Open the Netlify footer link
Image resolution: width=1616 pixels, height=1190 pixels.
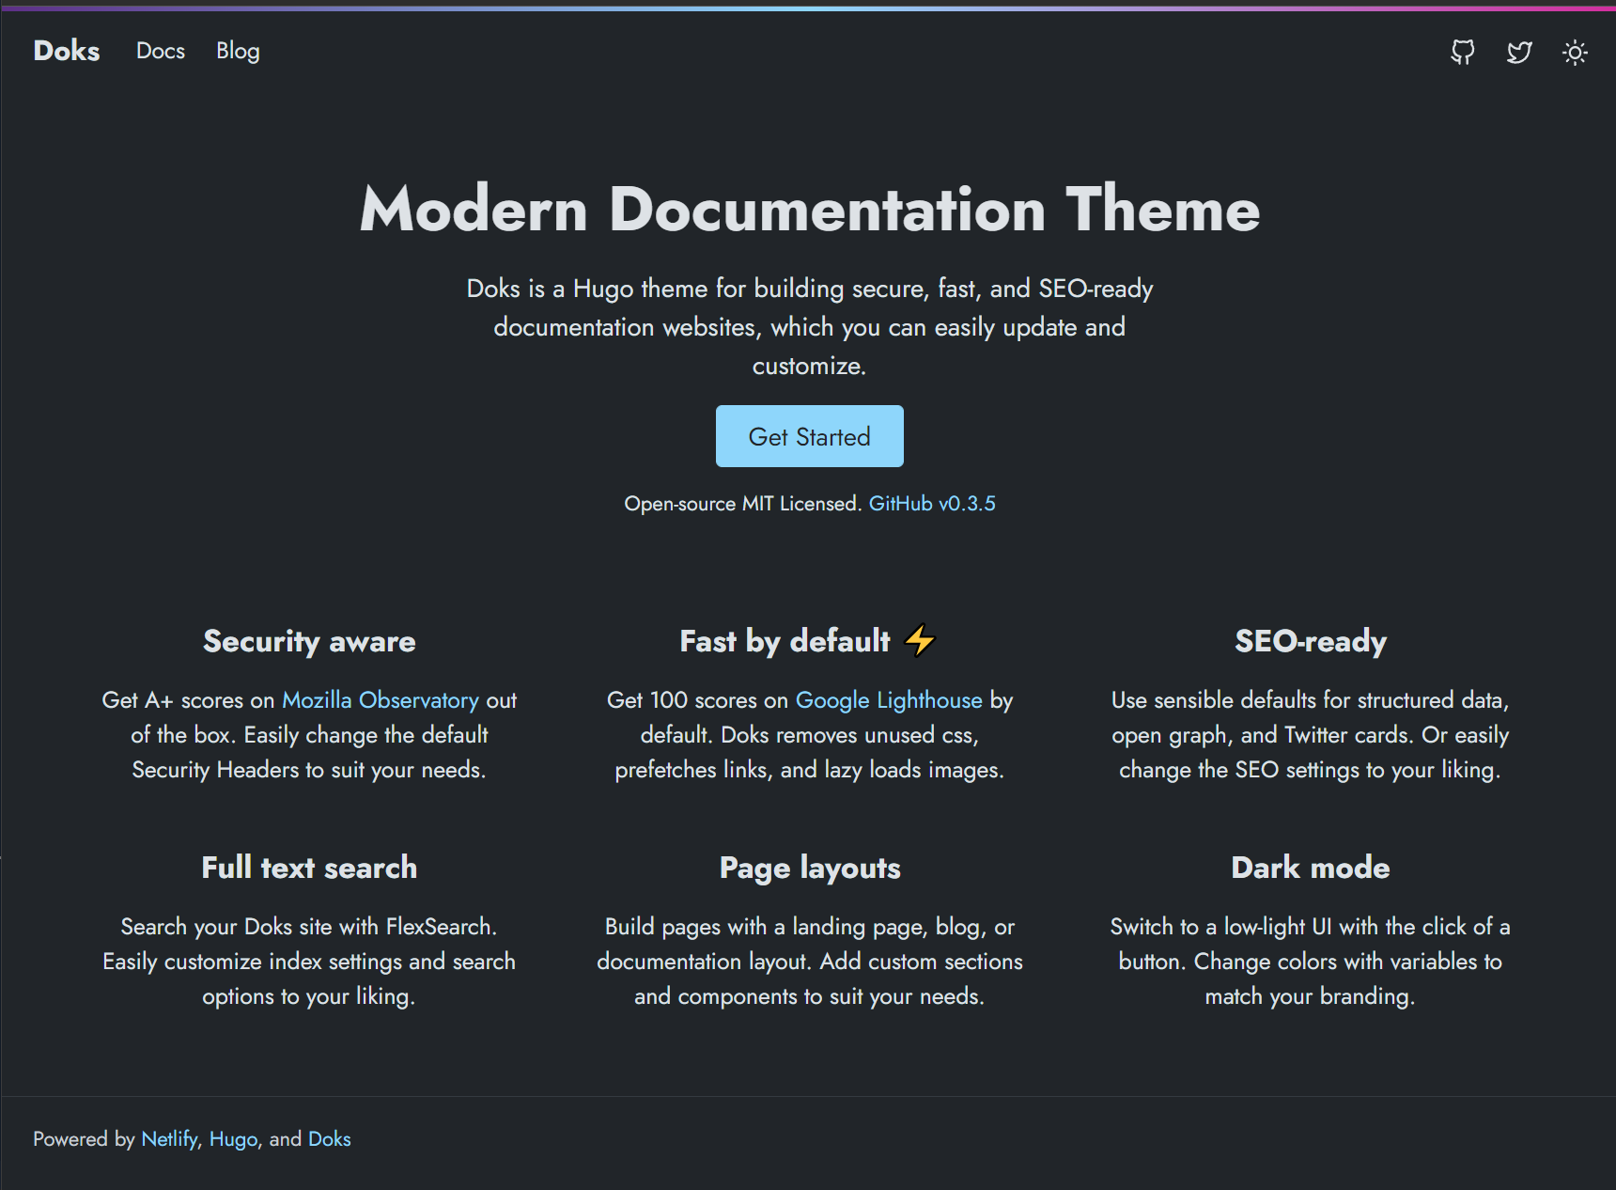pos(169,1139)
